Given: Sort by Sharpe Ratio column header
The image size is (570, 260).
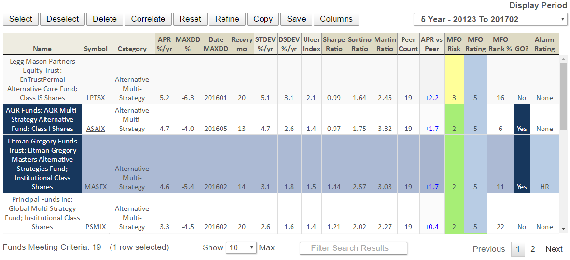Looking at the screenshot, I should (334, 44).
